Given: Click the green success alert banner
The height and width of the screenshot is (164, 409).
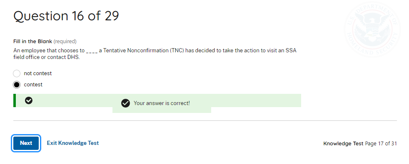Looking at the screenshot, I should [x=157, y=100].
